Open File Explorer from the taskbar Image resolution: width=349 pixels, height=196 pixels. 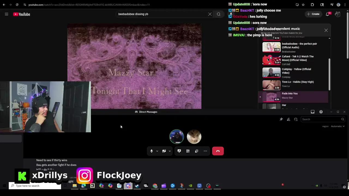tap(74, 186)
